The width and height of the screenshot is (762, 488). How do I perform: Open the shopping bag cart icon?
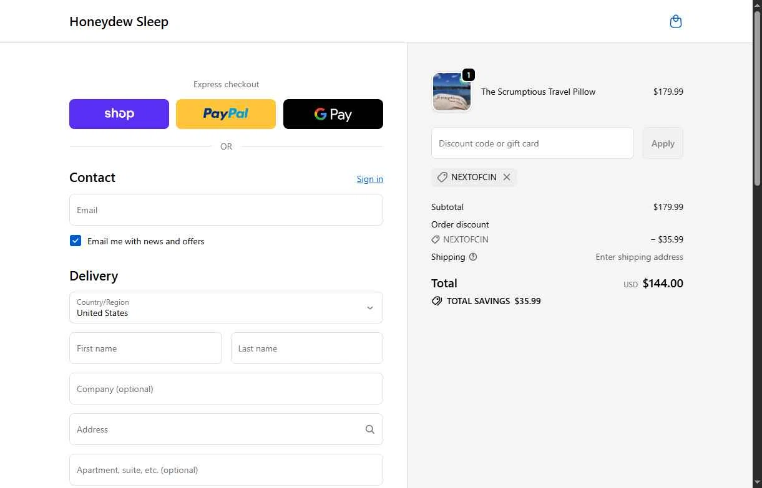tap(675, 22)
